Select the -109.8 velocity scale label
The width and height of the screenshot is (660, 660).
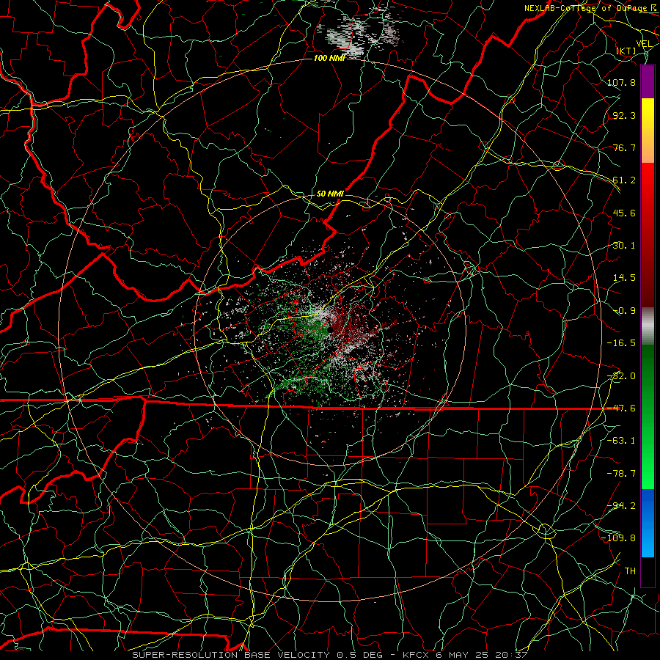click(618, 538)
